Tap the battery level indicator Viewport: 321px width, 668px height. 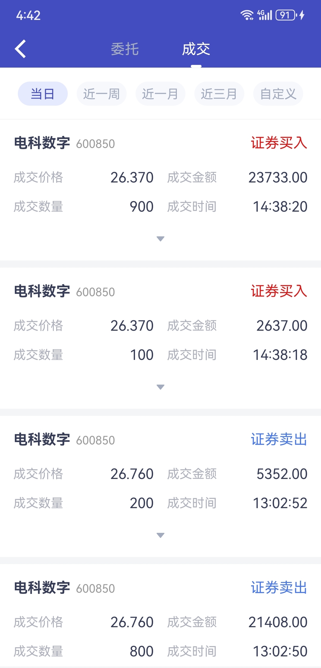[x=286, y=15]
